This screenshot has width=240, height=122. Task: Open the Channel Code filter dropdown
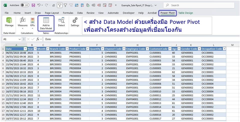click(x=124, y=49)
